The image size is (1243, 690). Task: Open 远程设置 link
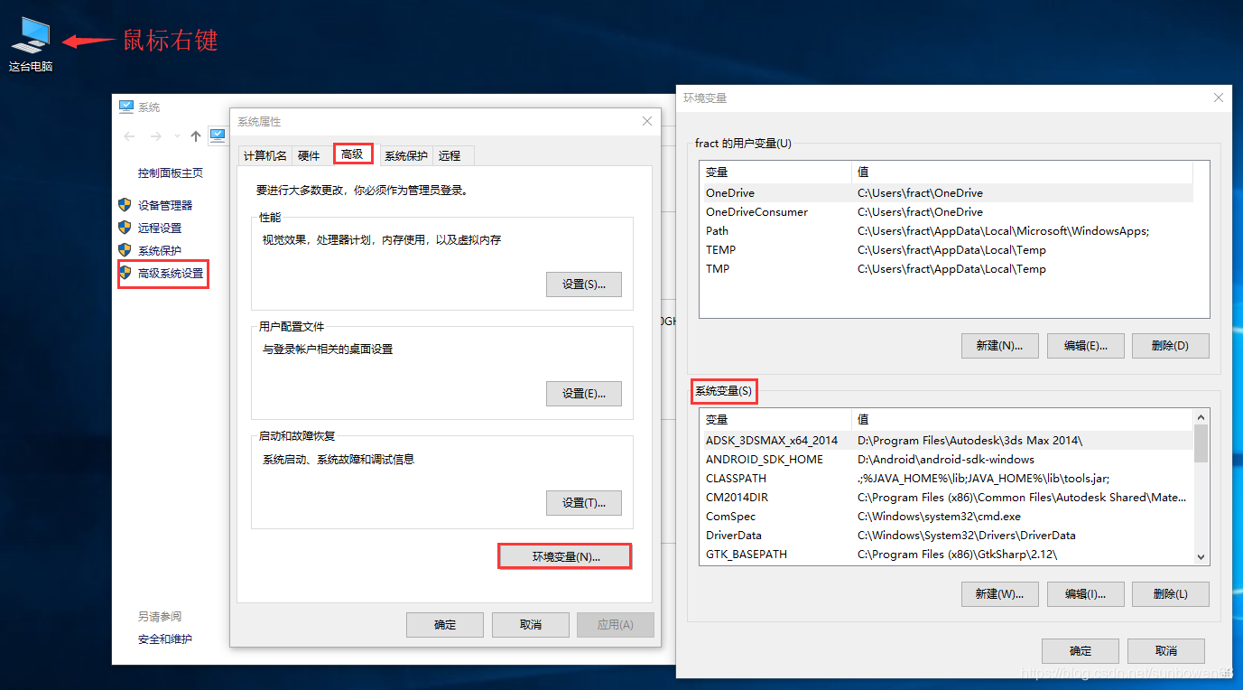[160, 228]
